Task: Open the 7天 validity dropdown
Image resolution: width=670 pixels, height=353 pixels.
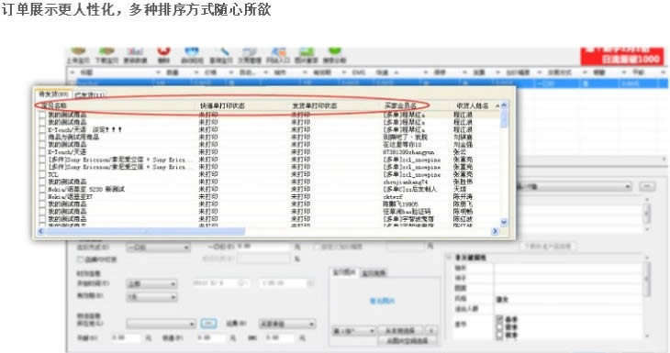Action: pos(151,297)
